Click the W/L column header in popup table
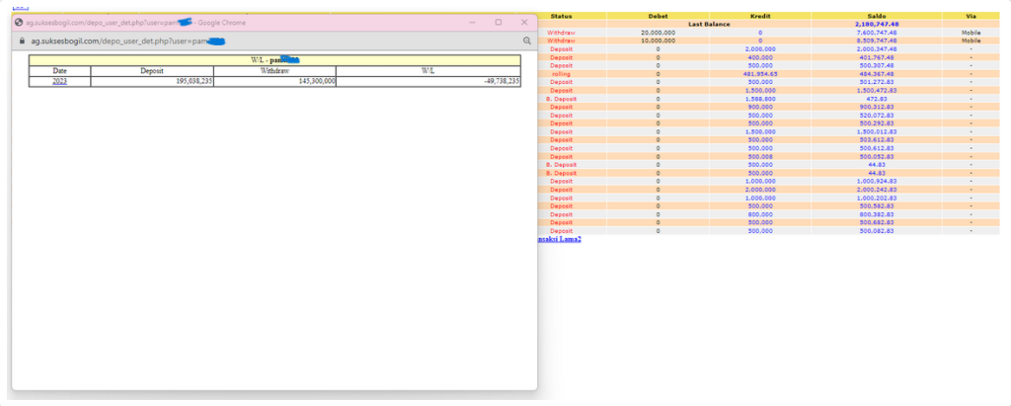1011x406 pixels. pyautogui.click(x=428, y=71)
